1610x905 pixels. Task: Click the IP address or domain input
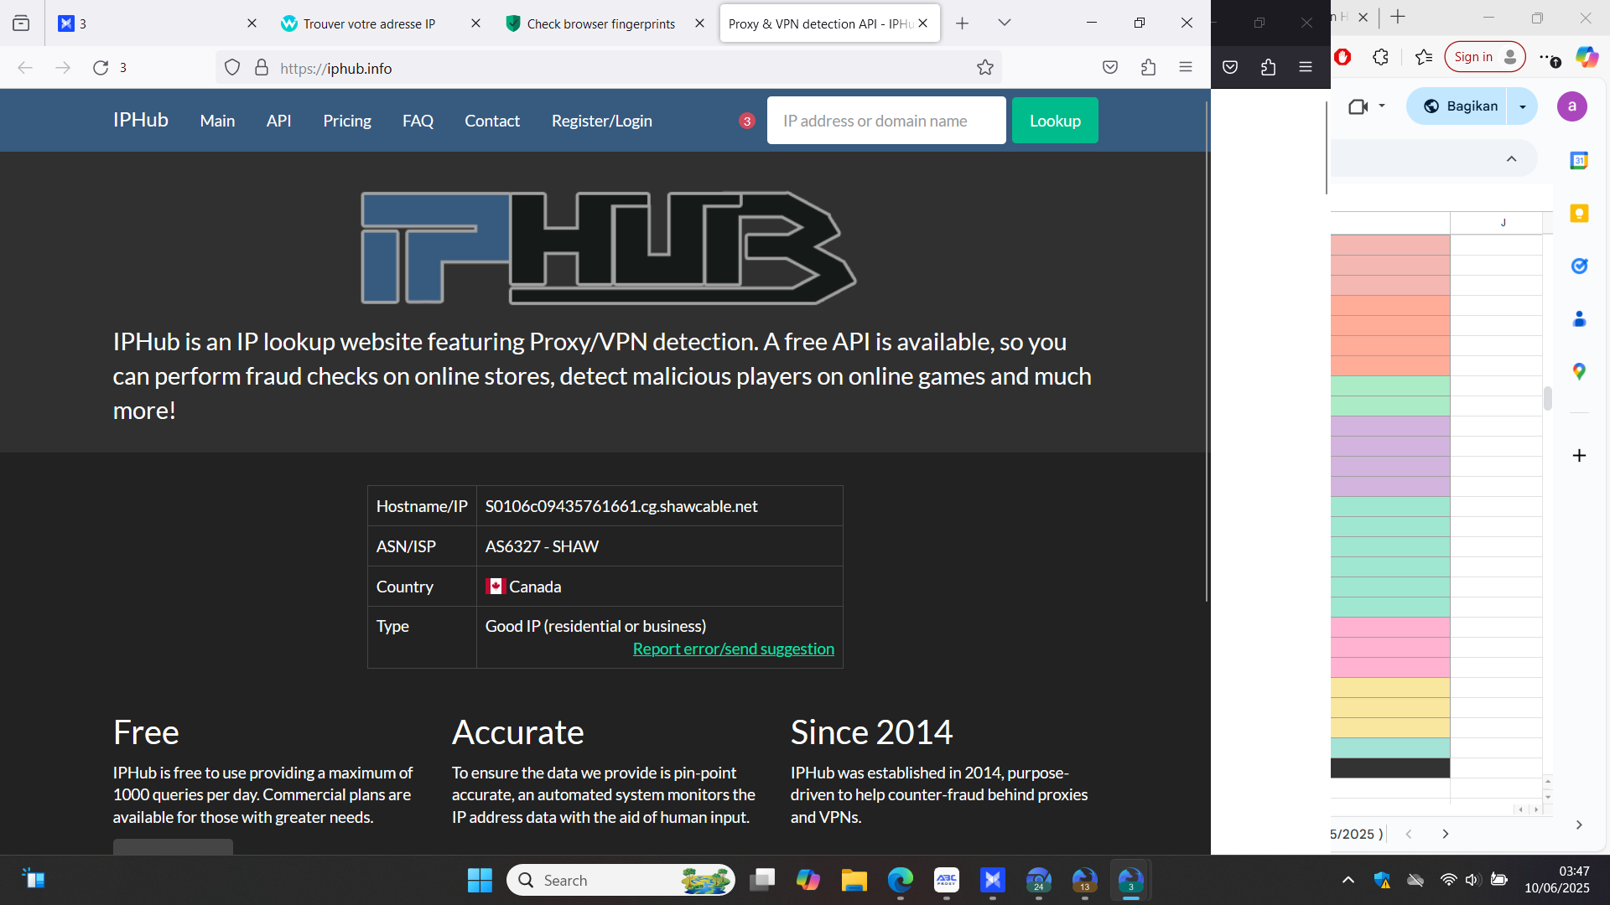[885, 121]
